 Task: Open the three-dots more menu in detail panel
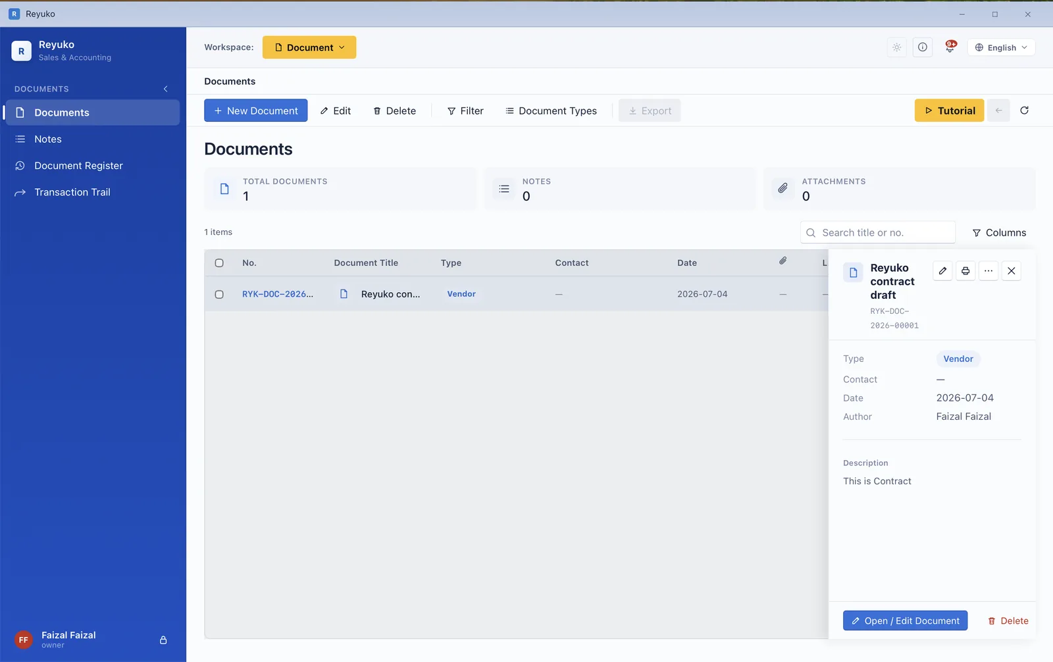pyautogui.click(x=989, y=270)
